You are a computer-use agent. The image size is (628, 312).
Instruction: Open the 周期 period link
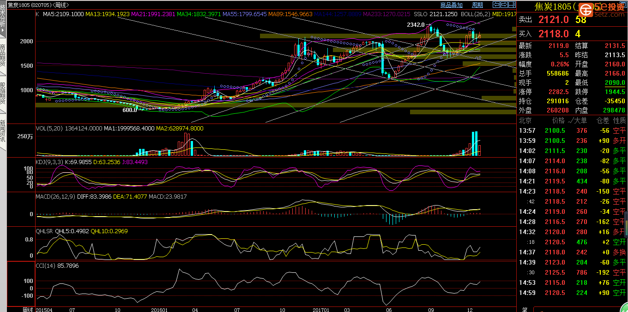(x=477, y=5)
